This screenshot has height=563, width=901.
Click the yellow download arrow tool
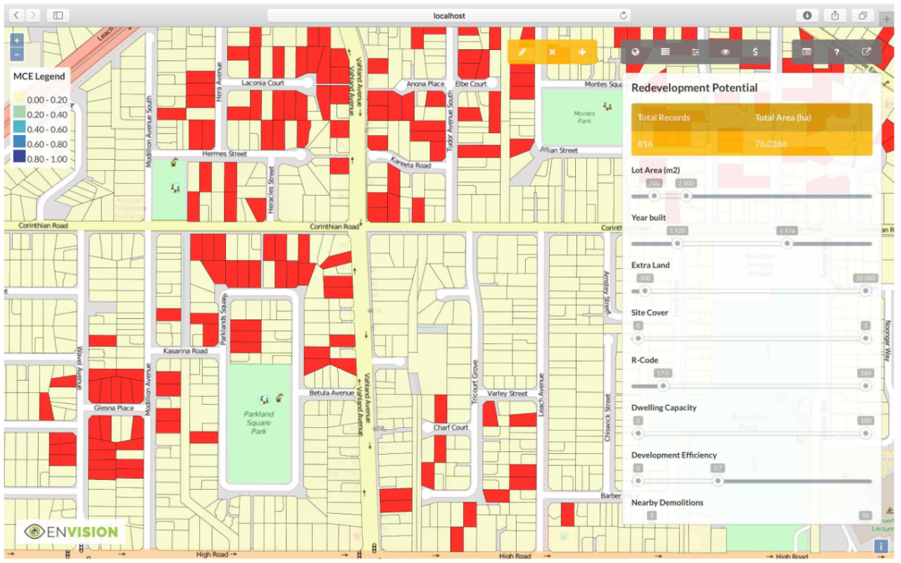(x=581, y=52)
